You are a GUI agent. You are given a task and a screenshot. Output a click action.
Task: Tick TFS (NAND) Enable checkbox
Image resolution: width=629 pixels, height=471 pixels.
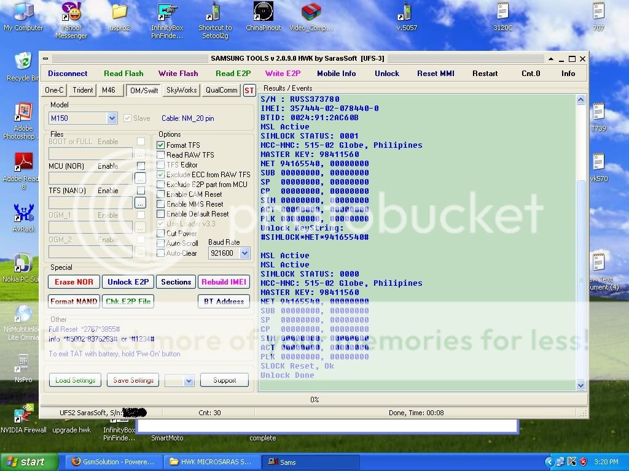click(x=141, y=191)
